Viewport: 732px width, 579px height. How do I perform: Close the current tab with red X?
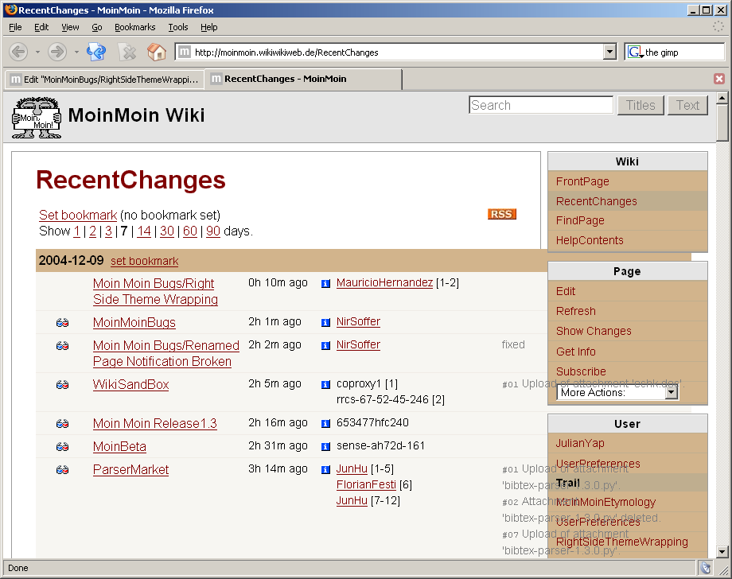pos(719,79)
